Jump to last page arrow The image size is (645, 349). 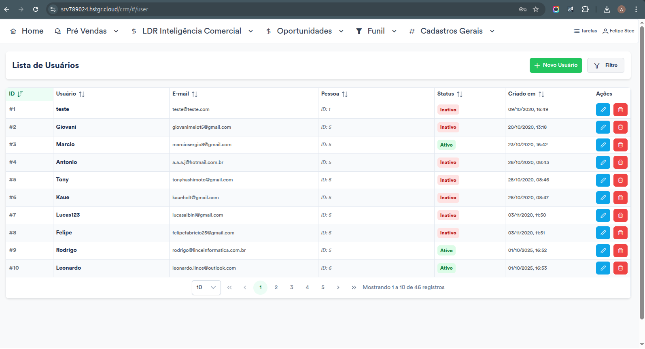coord(354,288)
